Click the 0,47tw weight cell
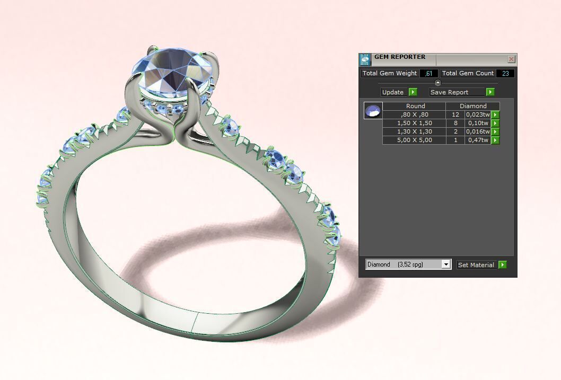The image size is (561, 380). (478, 140)
